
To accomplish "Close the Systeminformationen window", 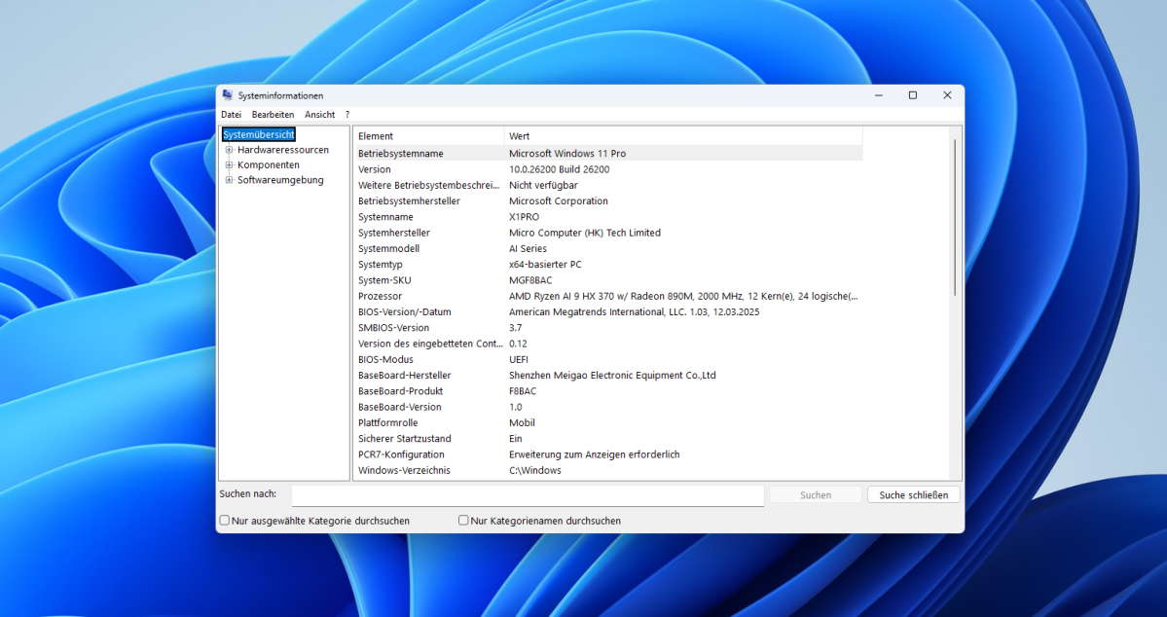I will click(947, 95).
